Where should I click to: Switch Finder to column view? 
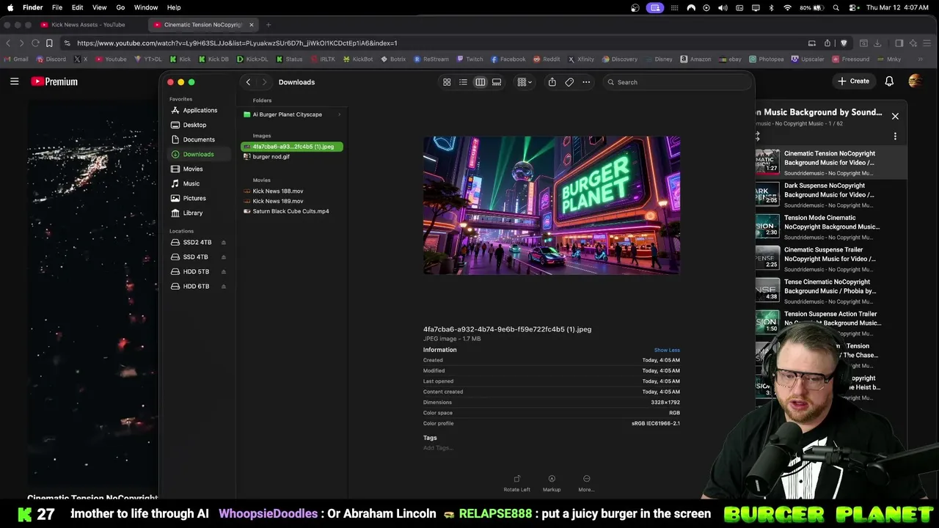click(x=480, y=82)
